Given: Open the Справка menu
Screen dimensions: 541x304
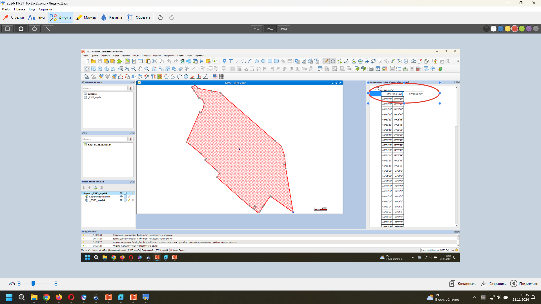Looking at the screenshot, I should pyautogui.click(x=45, y=9).
